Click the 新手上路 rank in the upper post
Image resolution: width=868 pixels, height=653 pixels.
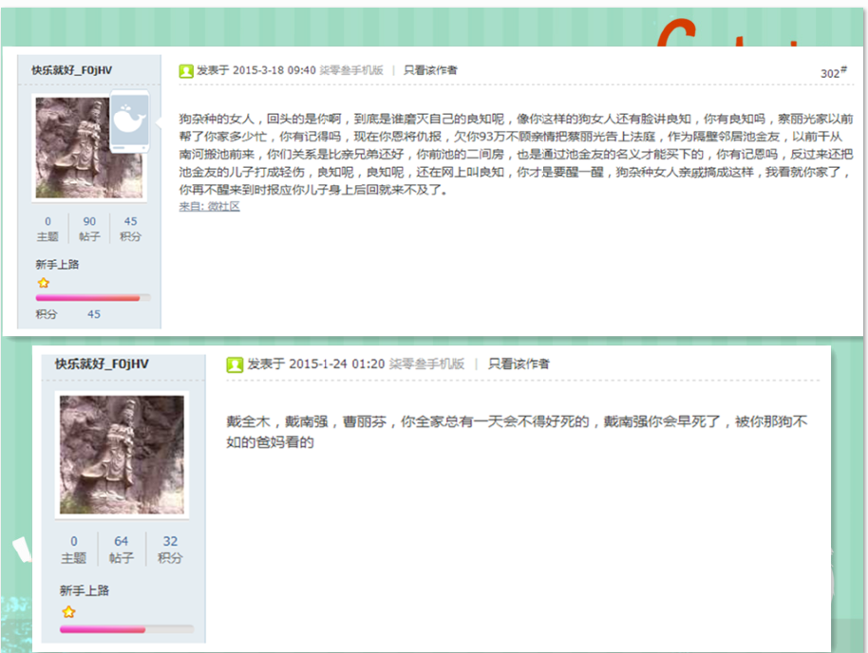tap(57, 264)
